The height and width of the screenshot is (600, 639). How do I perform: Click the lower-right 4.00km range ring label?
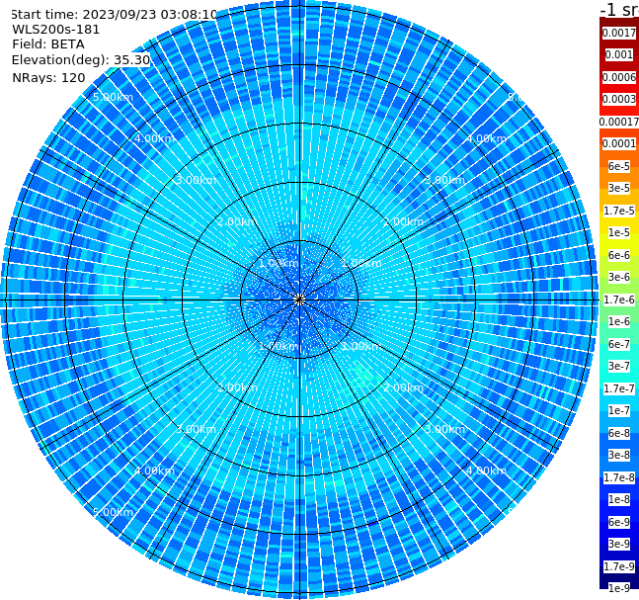tap(486, 471)
